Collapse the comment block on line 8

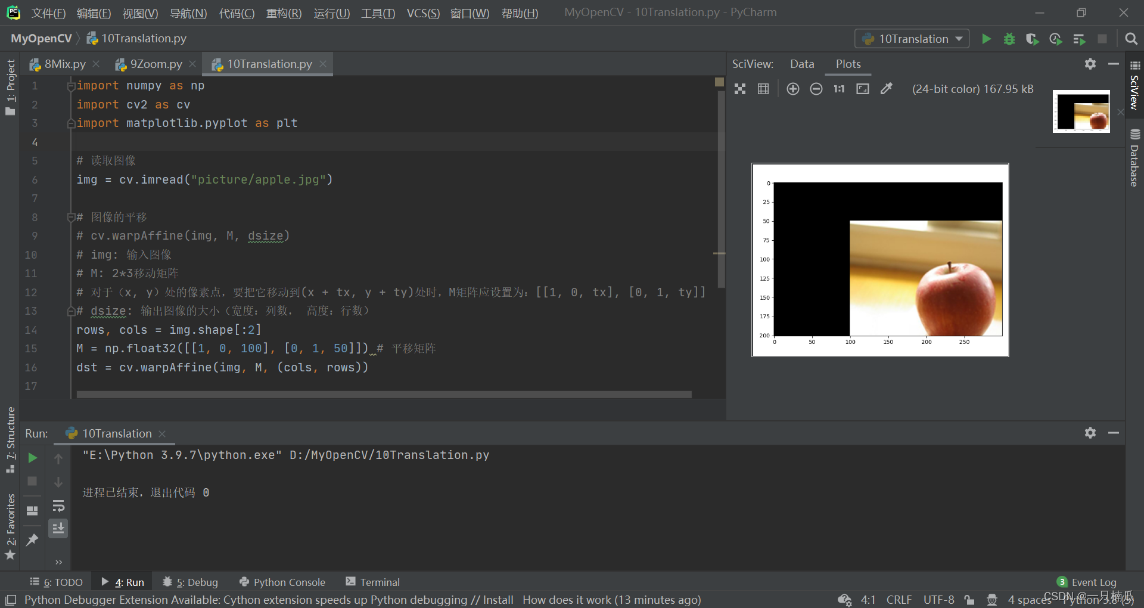(71, 217)
